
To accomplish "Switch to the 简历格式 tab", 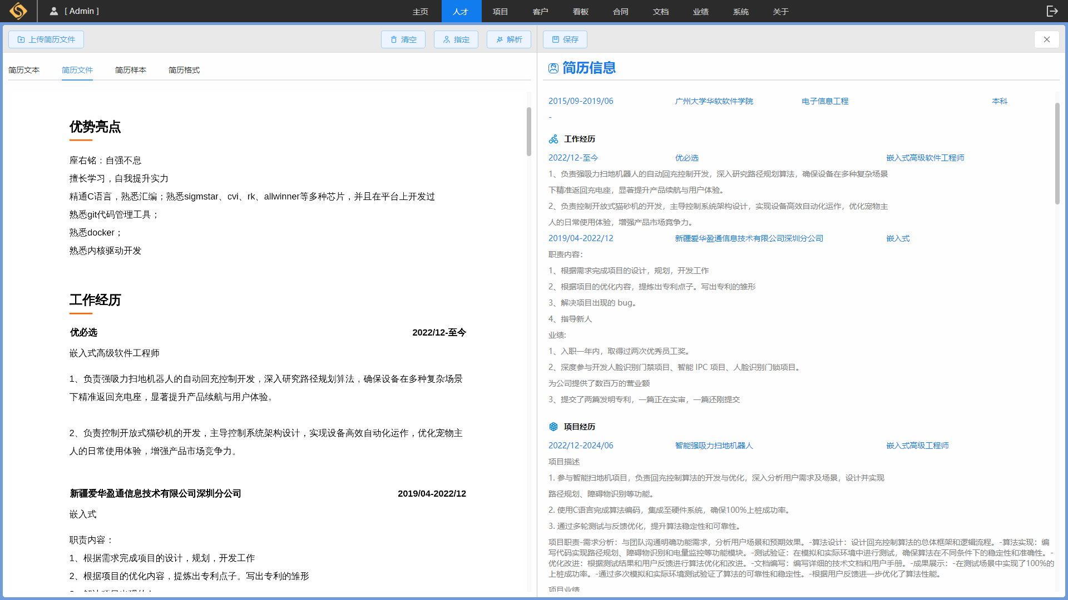I will point(184,70).
